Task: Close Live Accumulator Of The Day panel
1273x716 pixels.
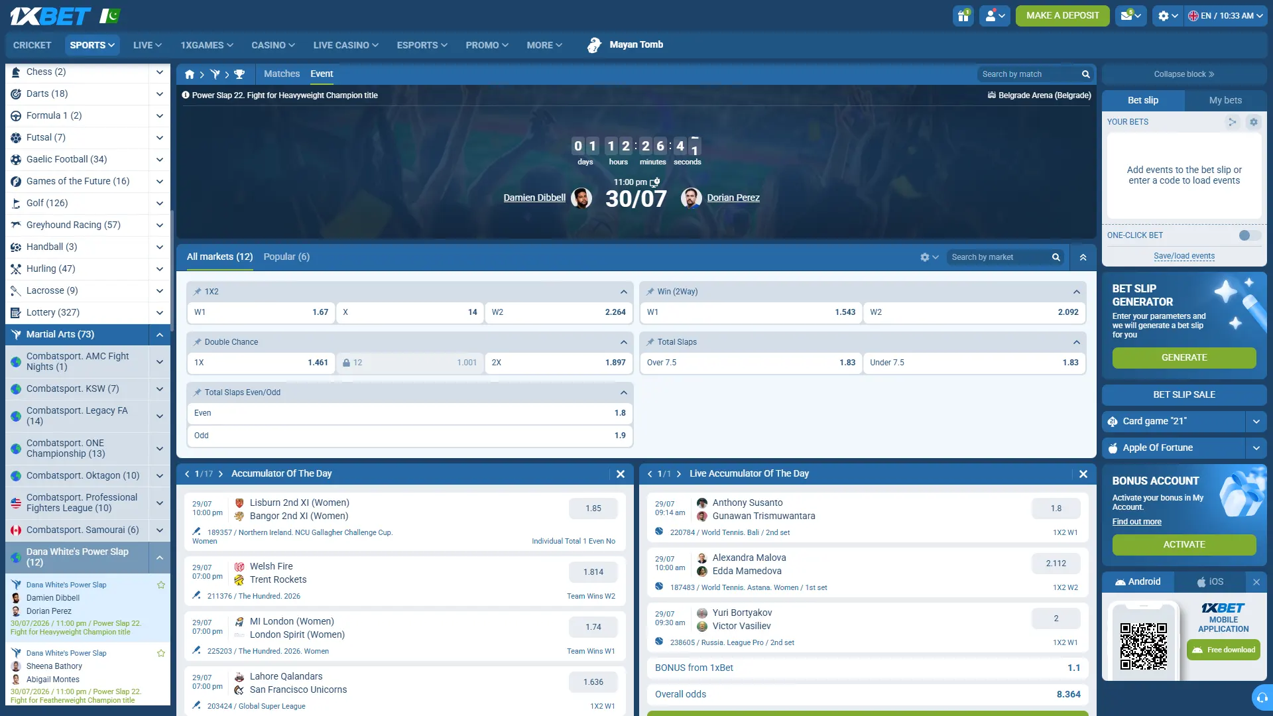Action: tap(1083, 474)
